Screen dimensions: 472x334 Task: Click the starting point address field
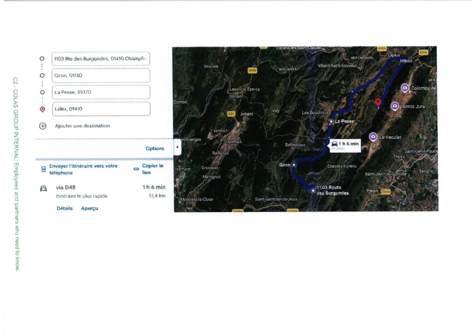[100, 59]
